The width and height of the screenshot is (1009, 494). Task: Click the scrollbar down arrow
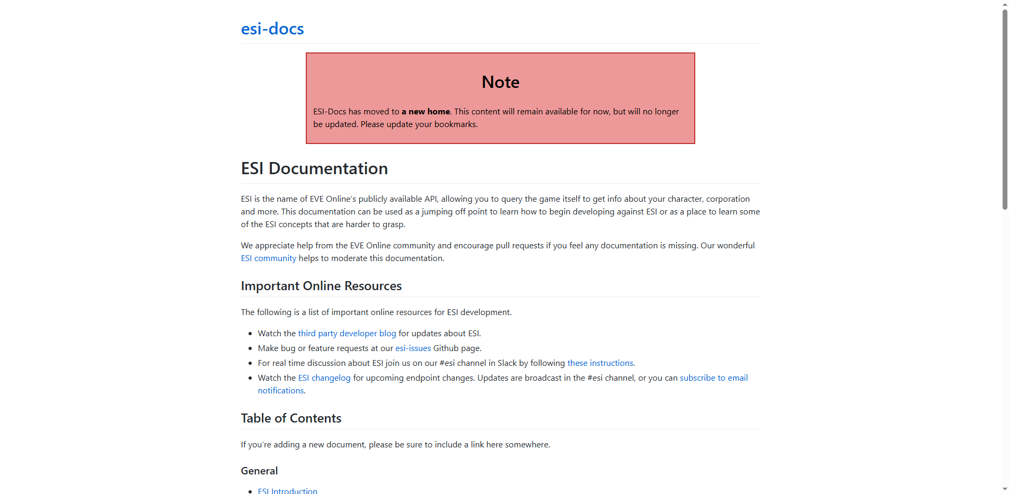pos(1004,489)
